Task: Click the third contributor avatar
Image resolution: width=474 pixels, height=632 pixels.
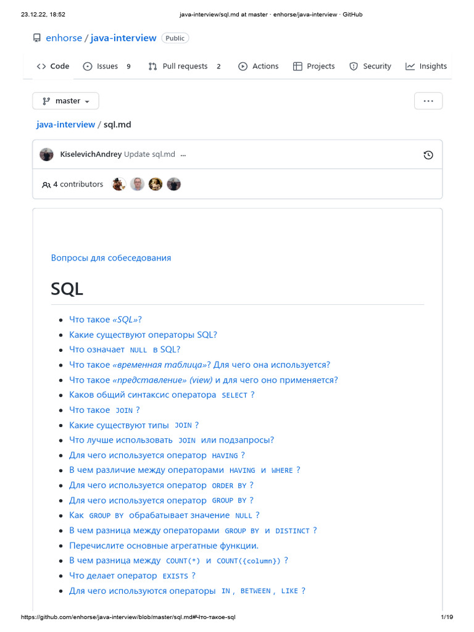Action: 156,184
